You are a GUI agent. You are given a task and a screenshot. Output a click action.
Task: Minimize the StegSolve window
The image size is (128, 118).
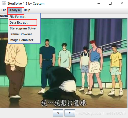click(99, 3)
